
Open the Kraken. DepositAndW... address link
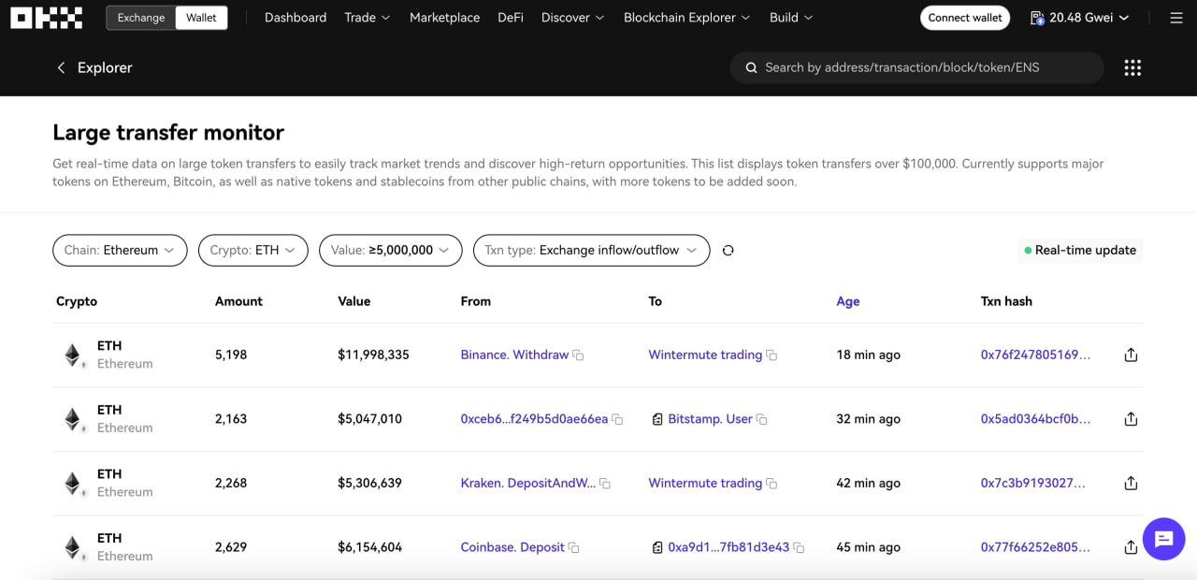[x=528, y=483]
